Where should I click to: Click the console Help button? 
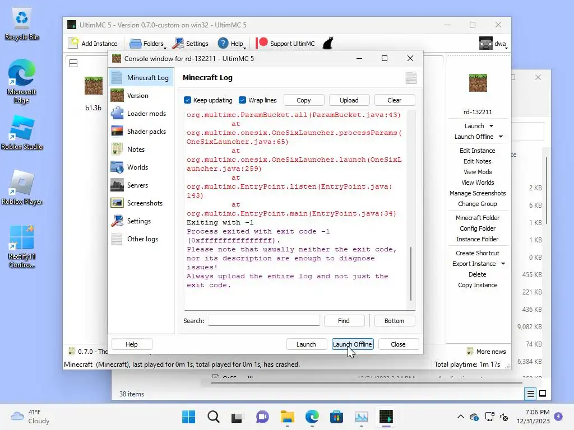(x=131, y=344)
